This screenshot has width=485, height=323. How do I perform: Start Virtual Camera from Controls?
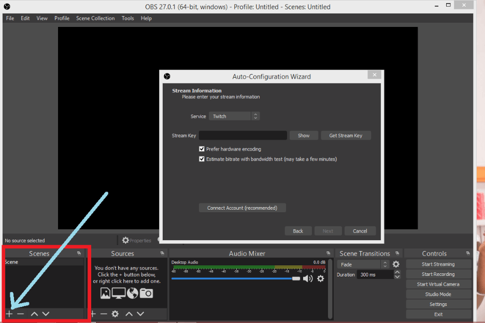coord(438,284)
